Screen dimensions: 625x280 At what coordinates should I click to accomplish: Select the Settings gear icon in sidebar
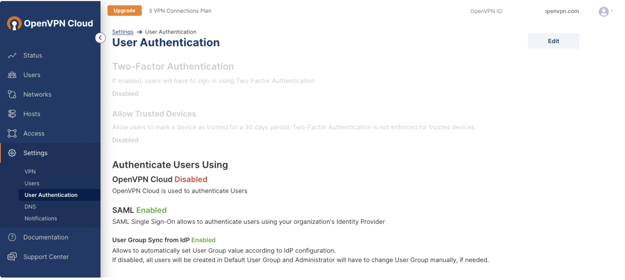pos(12,153)
